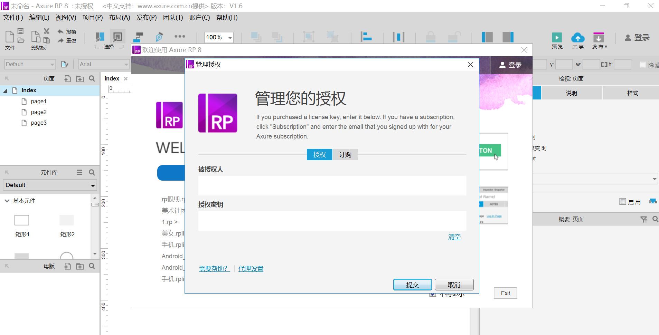Select the contained selection mode tool
Screen dimensions: 659x335
pyautogui.click(x=117, y=37)
